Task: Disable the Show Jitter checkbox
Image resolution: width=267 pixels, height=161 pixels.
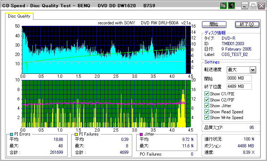Action: click(x=207, y=106)
